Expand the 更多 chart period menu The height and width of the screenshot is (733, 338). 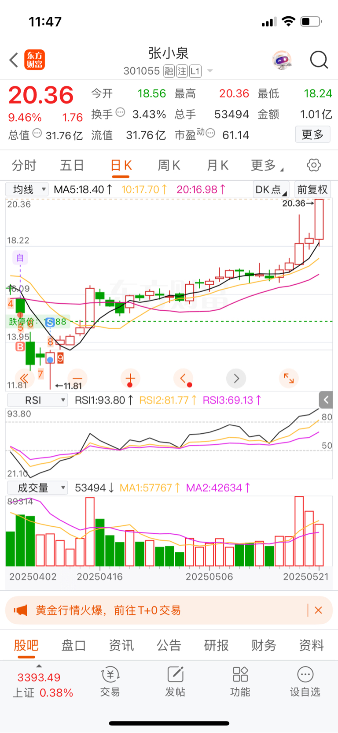[267, 165]
